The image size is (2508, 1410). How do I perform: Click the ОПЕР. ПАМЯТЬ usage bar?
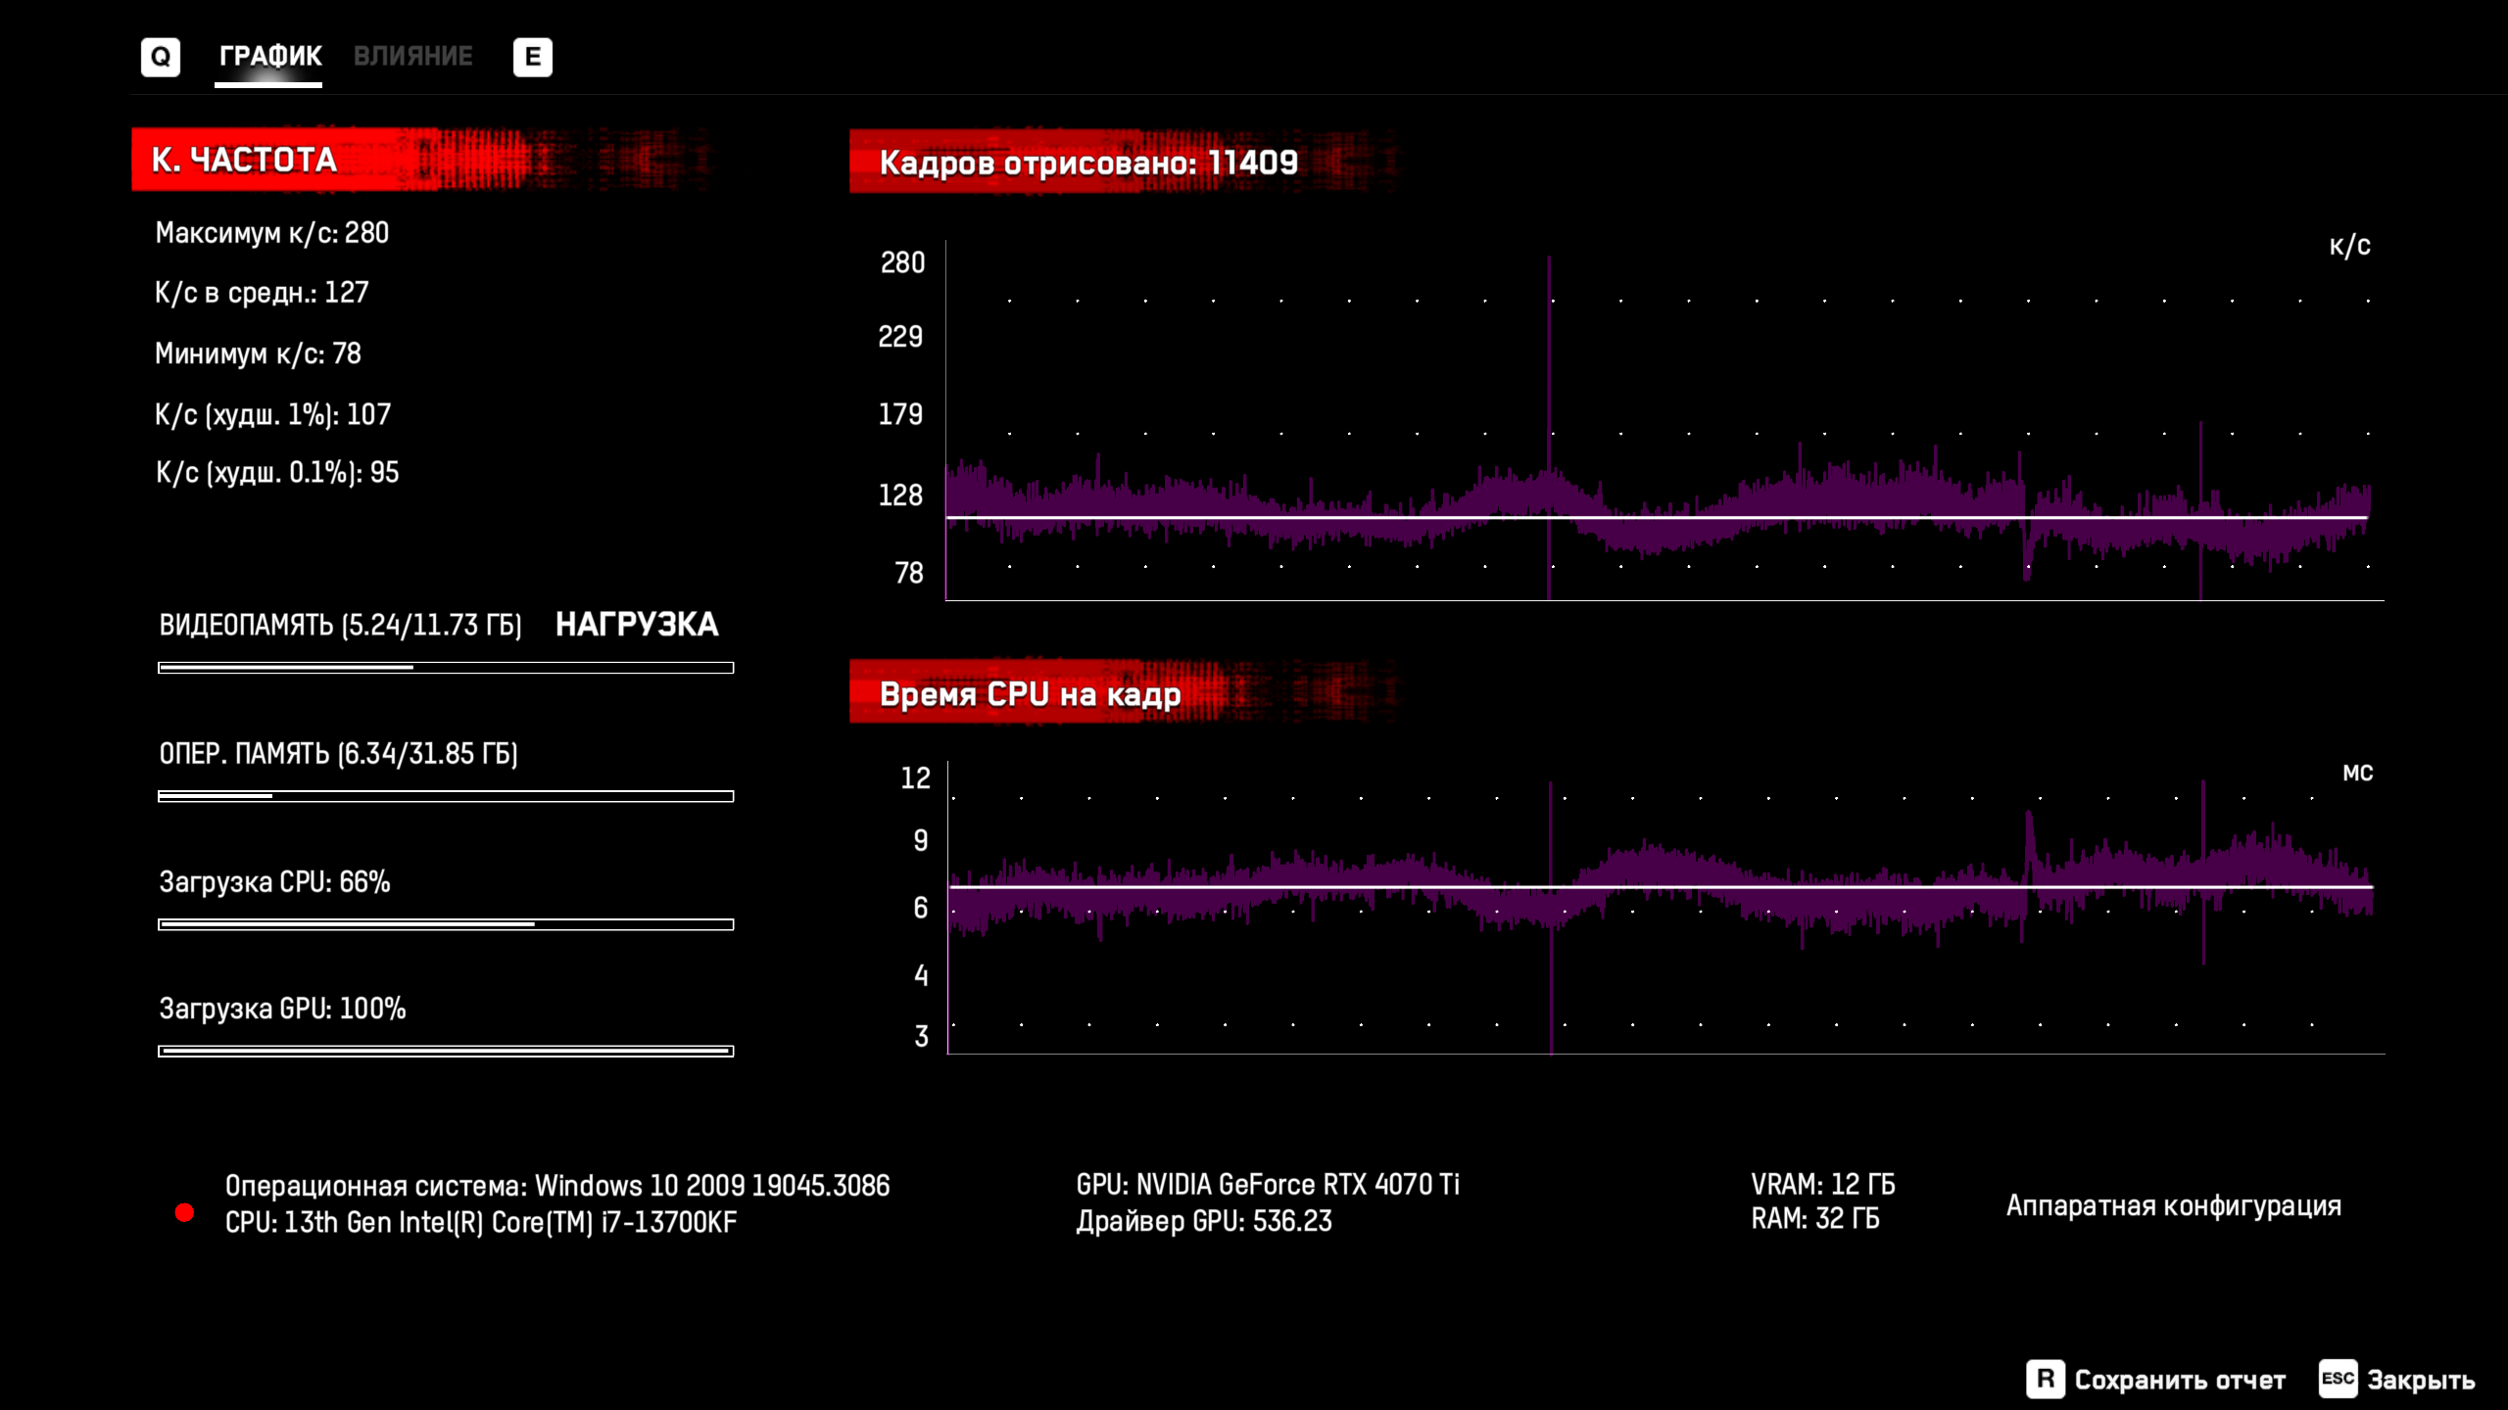click(446, 796)
